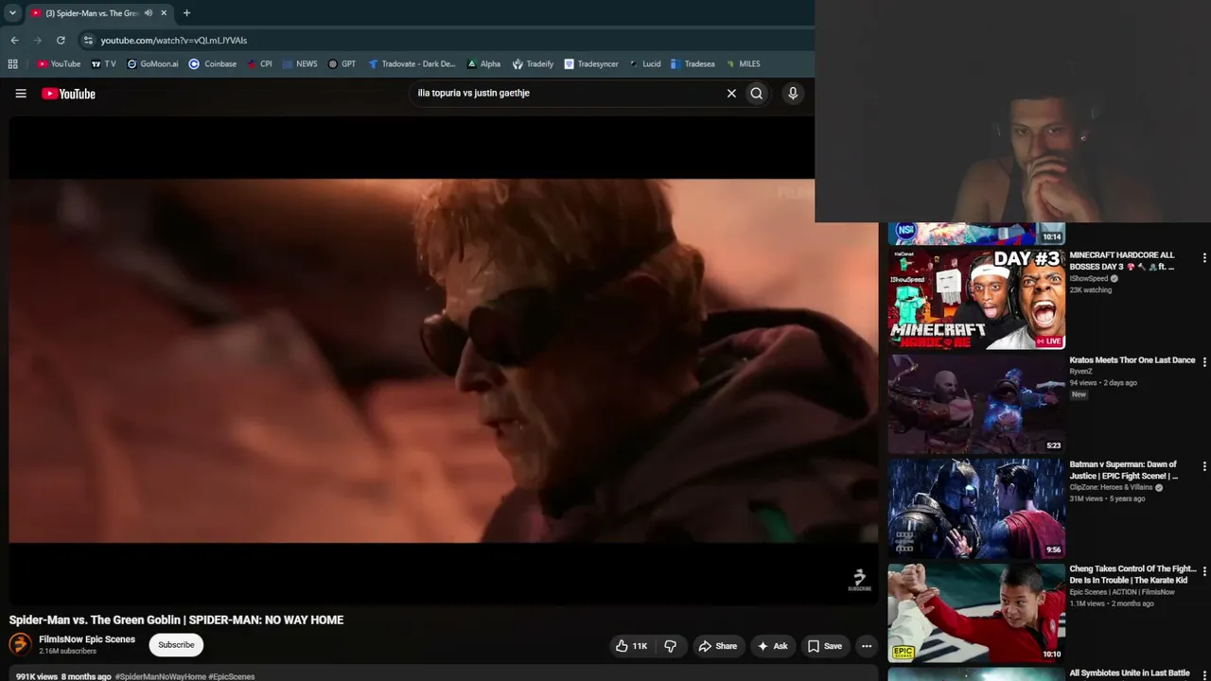The height and width of the screenshot is (681, 1211).
Task: Open the Tradovate - Dark bookmark
Action: [412, 64]
